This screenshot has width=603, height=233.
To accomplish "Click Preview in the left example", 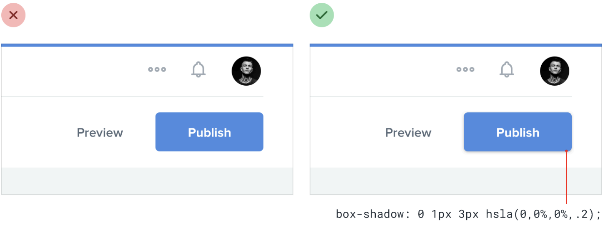I will (x=100, y=133).
